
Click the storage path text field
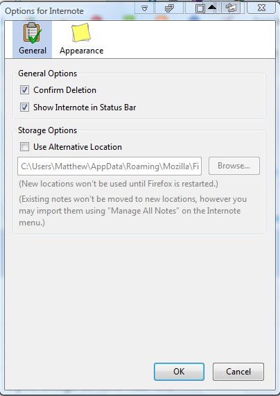click(x=110, y=166)
